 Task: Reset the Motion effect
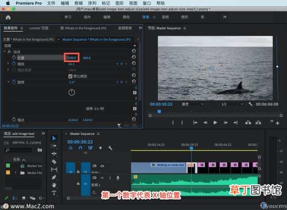(134, 50)
